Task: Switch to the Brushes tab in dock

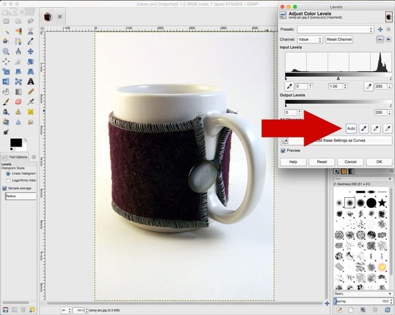Action: tap(336, 172)
